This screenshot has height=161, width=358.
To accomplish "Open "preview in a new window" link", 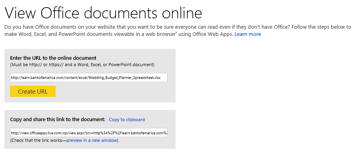I will click(x=92, y=140).
